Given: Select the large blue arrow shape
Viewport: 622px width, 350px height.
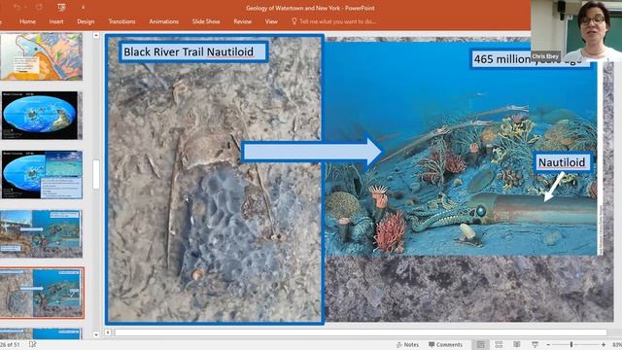Looking at the screenshot, I should [x=312, y=152].
